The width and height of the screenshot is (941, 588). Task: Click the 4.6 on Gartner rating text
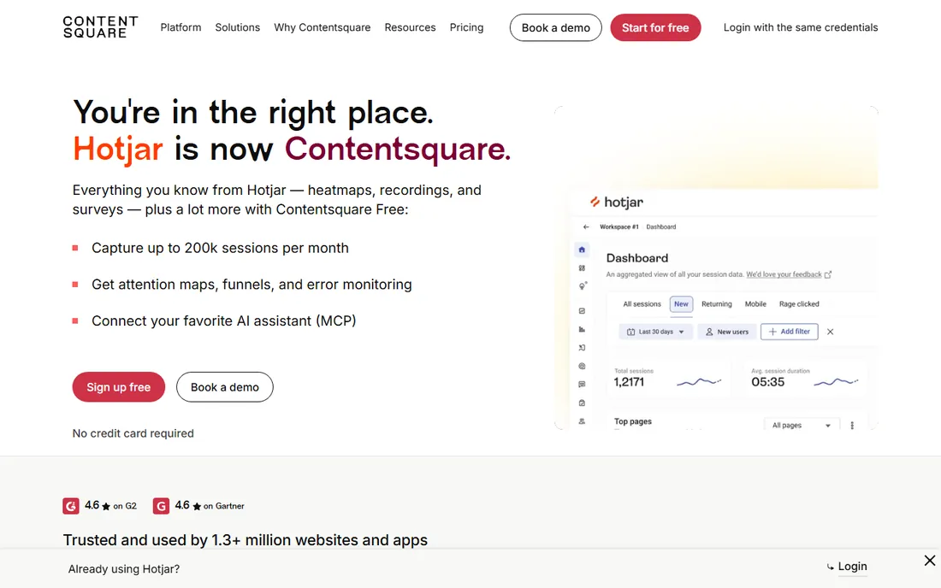pyautogui.click(x=210, y=506)
